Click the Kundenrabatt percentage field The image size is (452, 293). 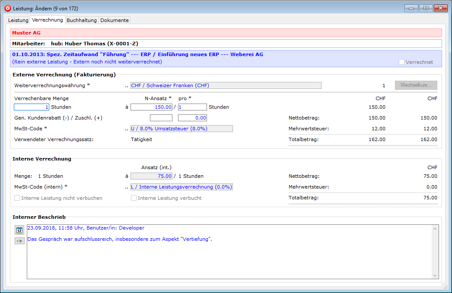point(161,118)
